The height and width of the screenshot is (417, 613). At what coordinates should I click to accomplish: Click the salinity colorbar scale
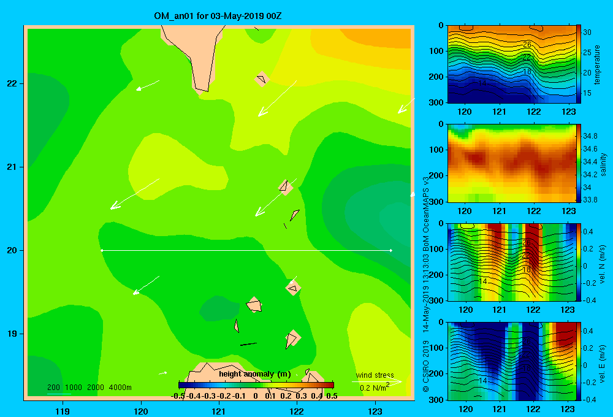(579, 163)
